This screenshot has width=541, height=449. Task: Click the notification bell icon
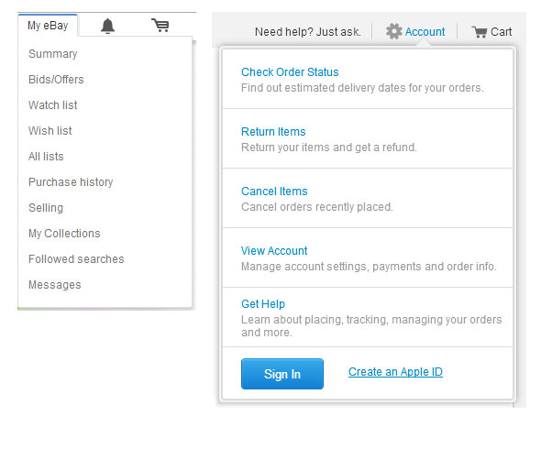coord(107,26)
